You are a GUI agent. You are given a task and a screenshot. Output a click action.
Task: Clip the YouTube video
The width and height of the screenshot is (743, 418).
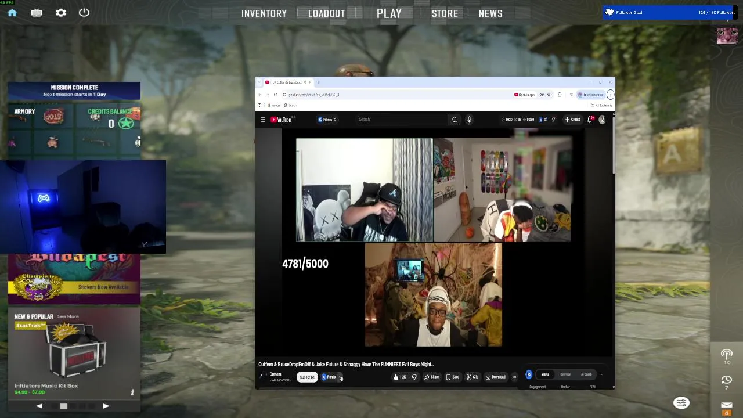pos(473,377)
